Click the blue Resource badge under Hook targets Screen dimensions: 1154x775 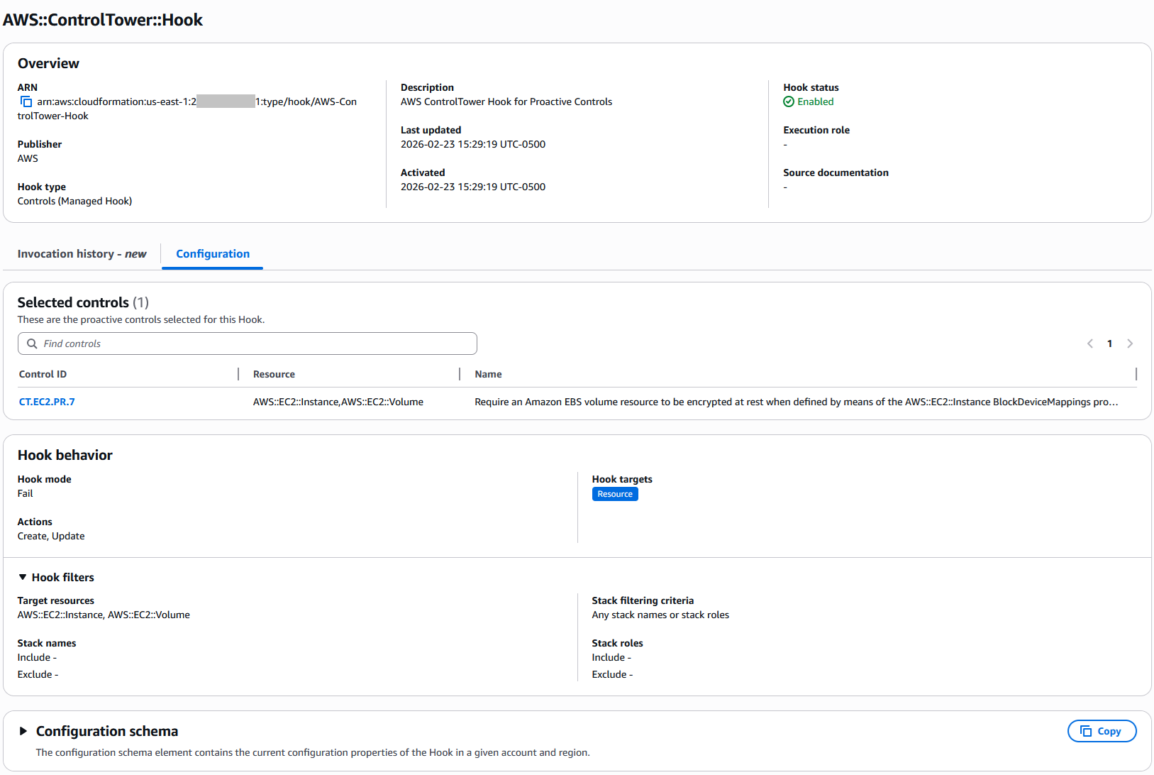(614, 493)
